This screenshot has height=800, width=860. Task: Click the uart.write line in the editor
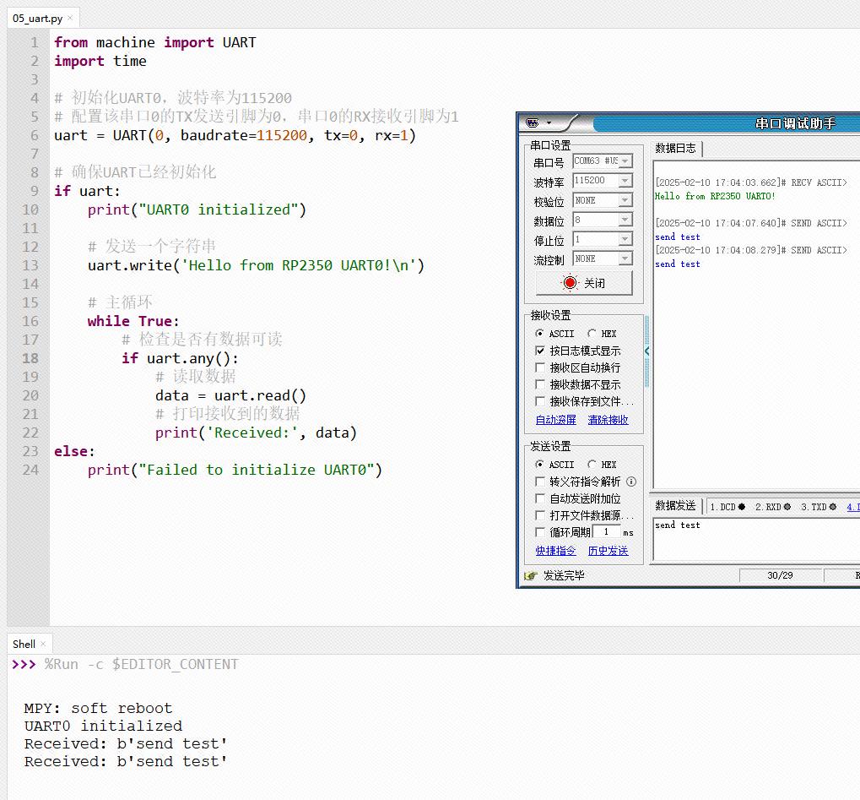256,266
